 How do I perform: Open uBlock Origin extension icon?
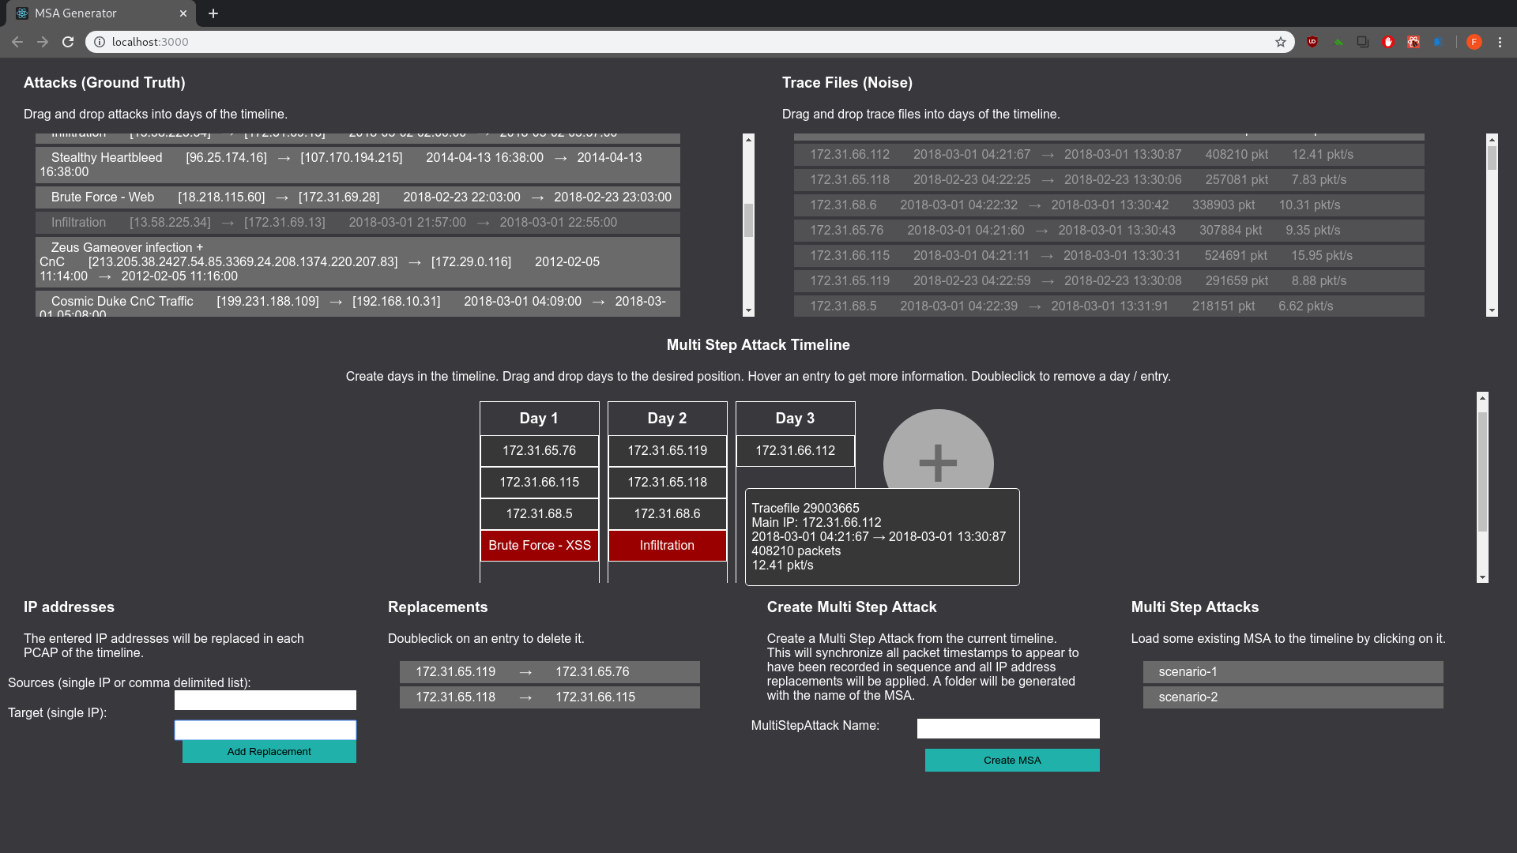(1312, 42)
